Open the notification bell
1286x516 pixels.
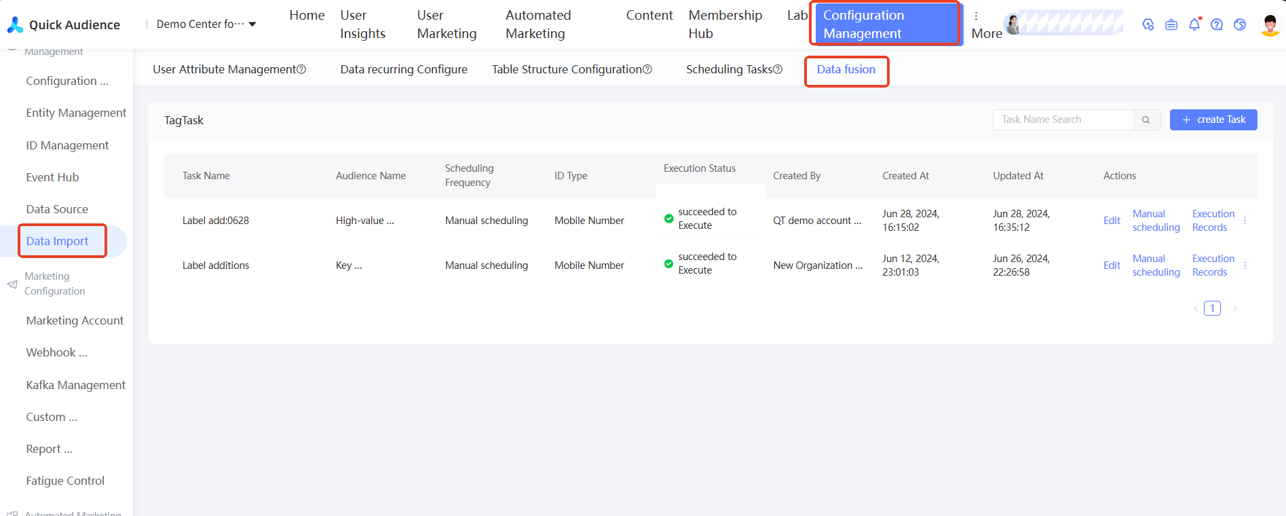(x=1194, y=24)
